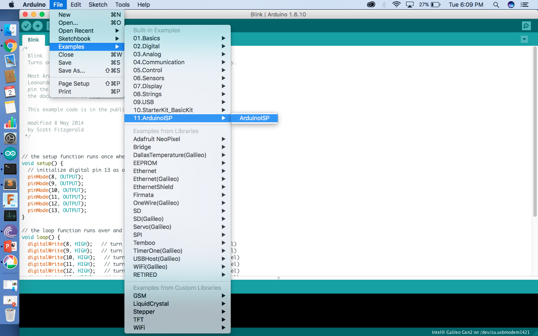
Task: Open the Help menu
Action: click(x=144, y=5)
